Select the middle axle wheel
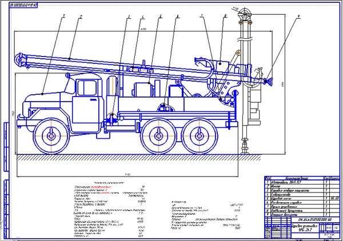 tap(158, 136)
